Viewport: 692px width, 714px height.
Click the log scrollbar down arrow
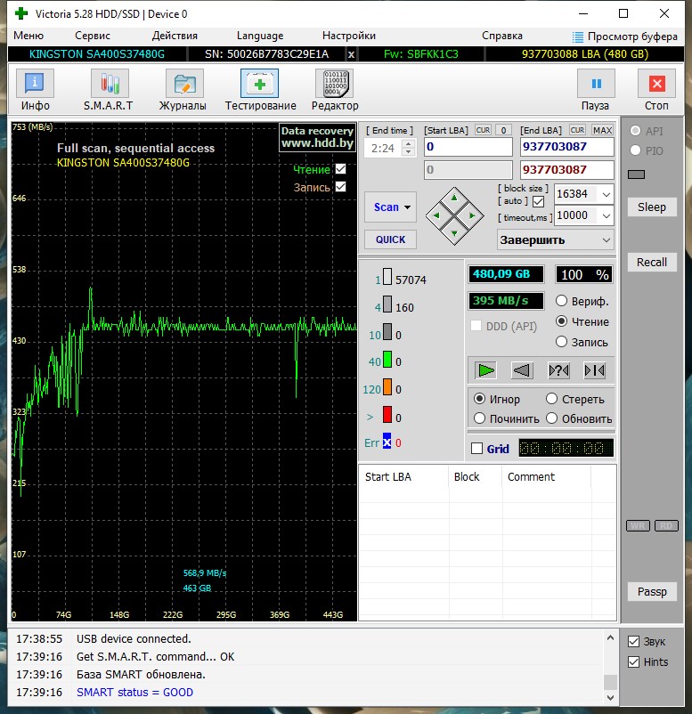610,698
